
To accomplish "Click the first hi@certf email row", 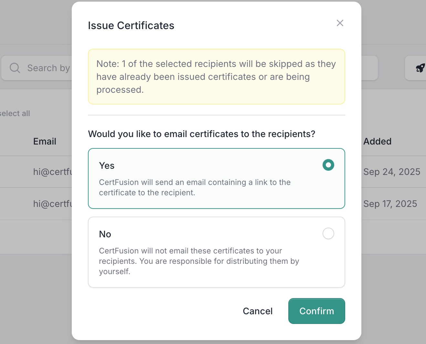I will coord(52,172).
